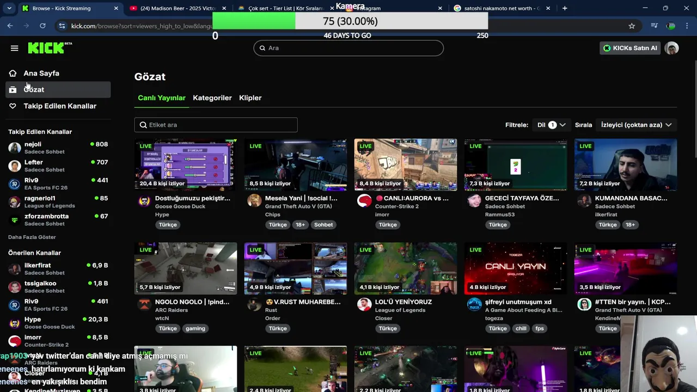Click Ana Sayfa home icon
697x392 pixels.
point(13,73)
